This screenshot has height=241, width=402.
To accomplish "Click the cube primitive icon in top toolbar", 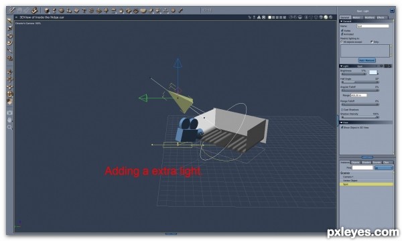I will pos(47,11).
